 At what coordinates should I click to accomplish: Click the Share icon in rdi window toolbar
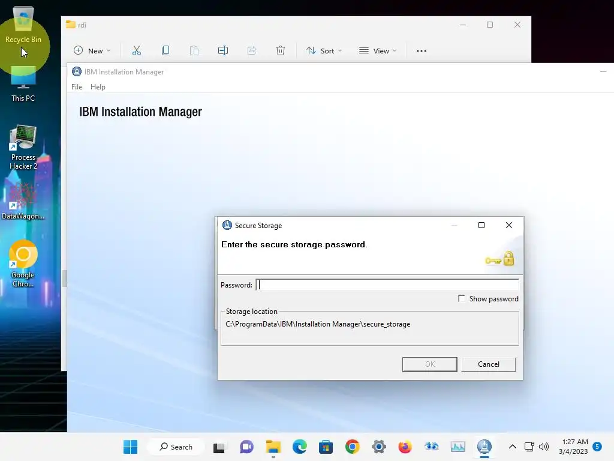[252, 50]
